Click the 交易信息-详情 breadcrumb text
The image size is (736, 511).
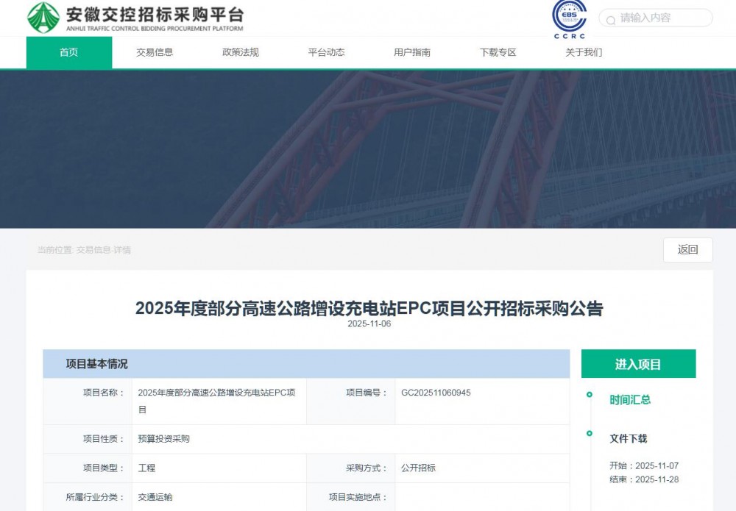[x=104, y=250]
